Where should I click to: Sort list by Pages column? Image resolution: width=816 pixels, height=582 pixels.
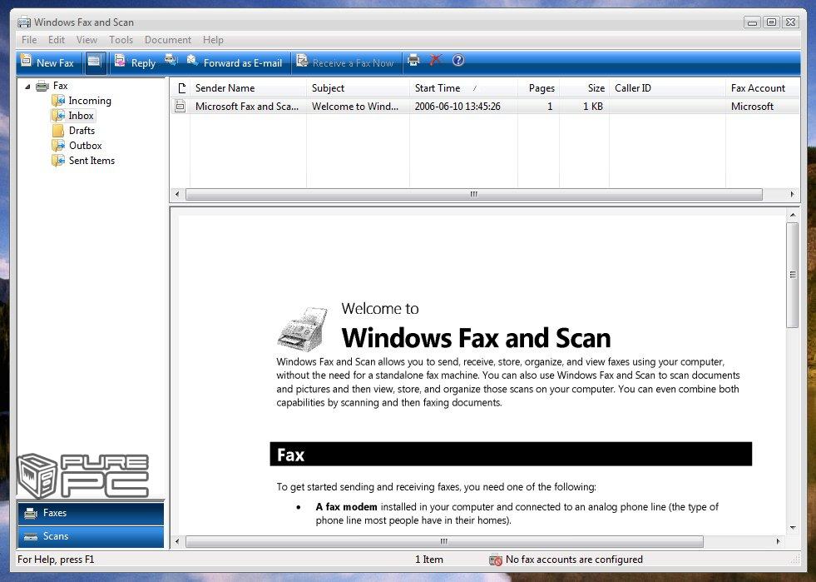click(x=539, y=88)
